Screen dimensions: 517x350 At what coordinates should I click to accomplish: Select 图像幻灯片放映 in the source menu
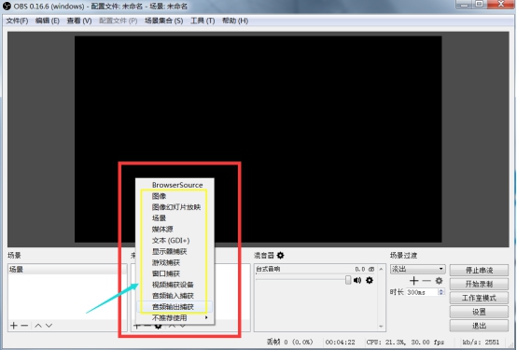pyautogui.click(x=175, y=207)
